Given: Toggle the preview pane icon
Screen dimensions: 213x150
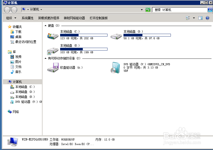Looking at the screenshot, I should [201, 18].
